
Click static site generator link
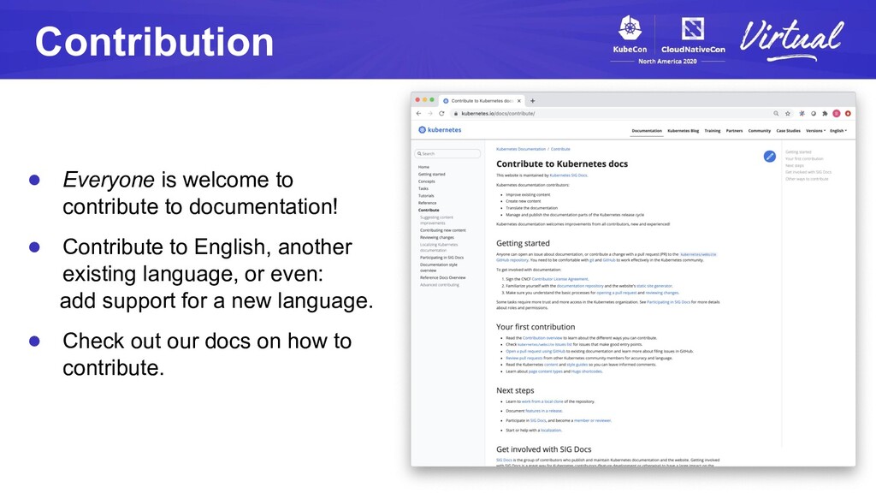[x=654, y=286]
